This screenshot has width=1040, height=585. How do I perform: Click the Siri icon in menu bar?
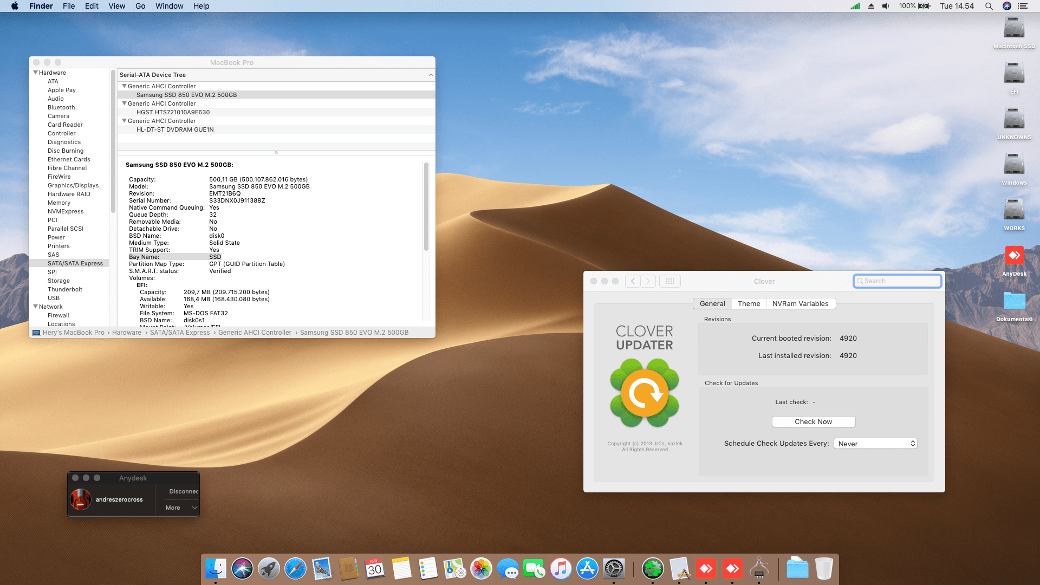[1007, 6]
